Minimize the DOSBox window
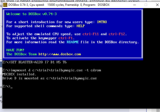 pos(135,5)
